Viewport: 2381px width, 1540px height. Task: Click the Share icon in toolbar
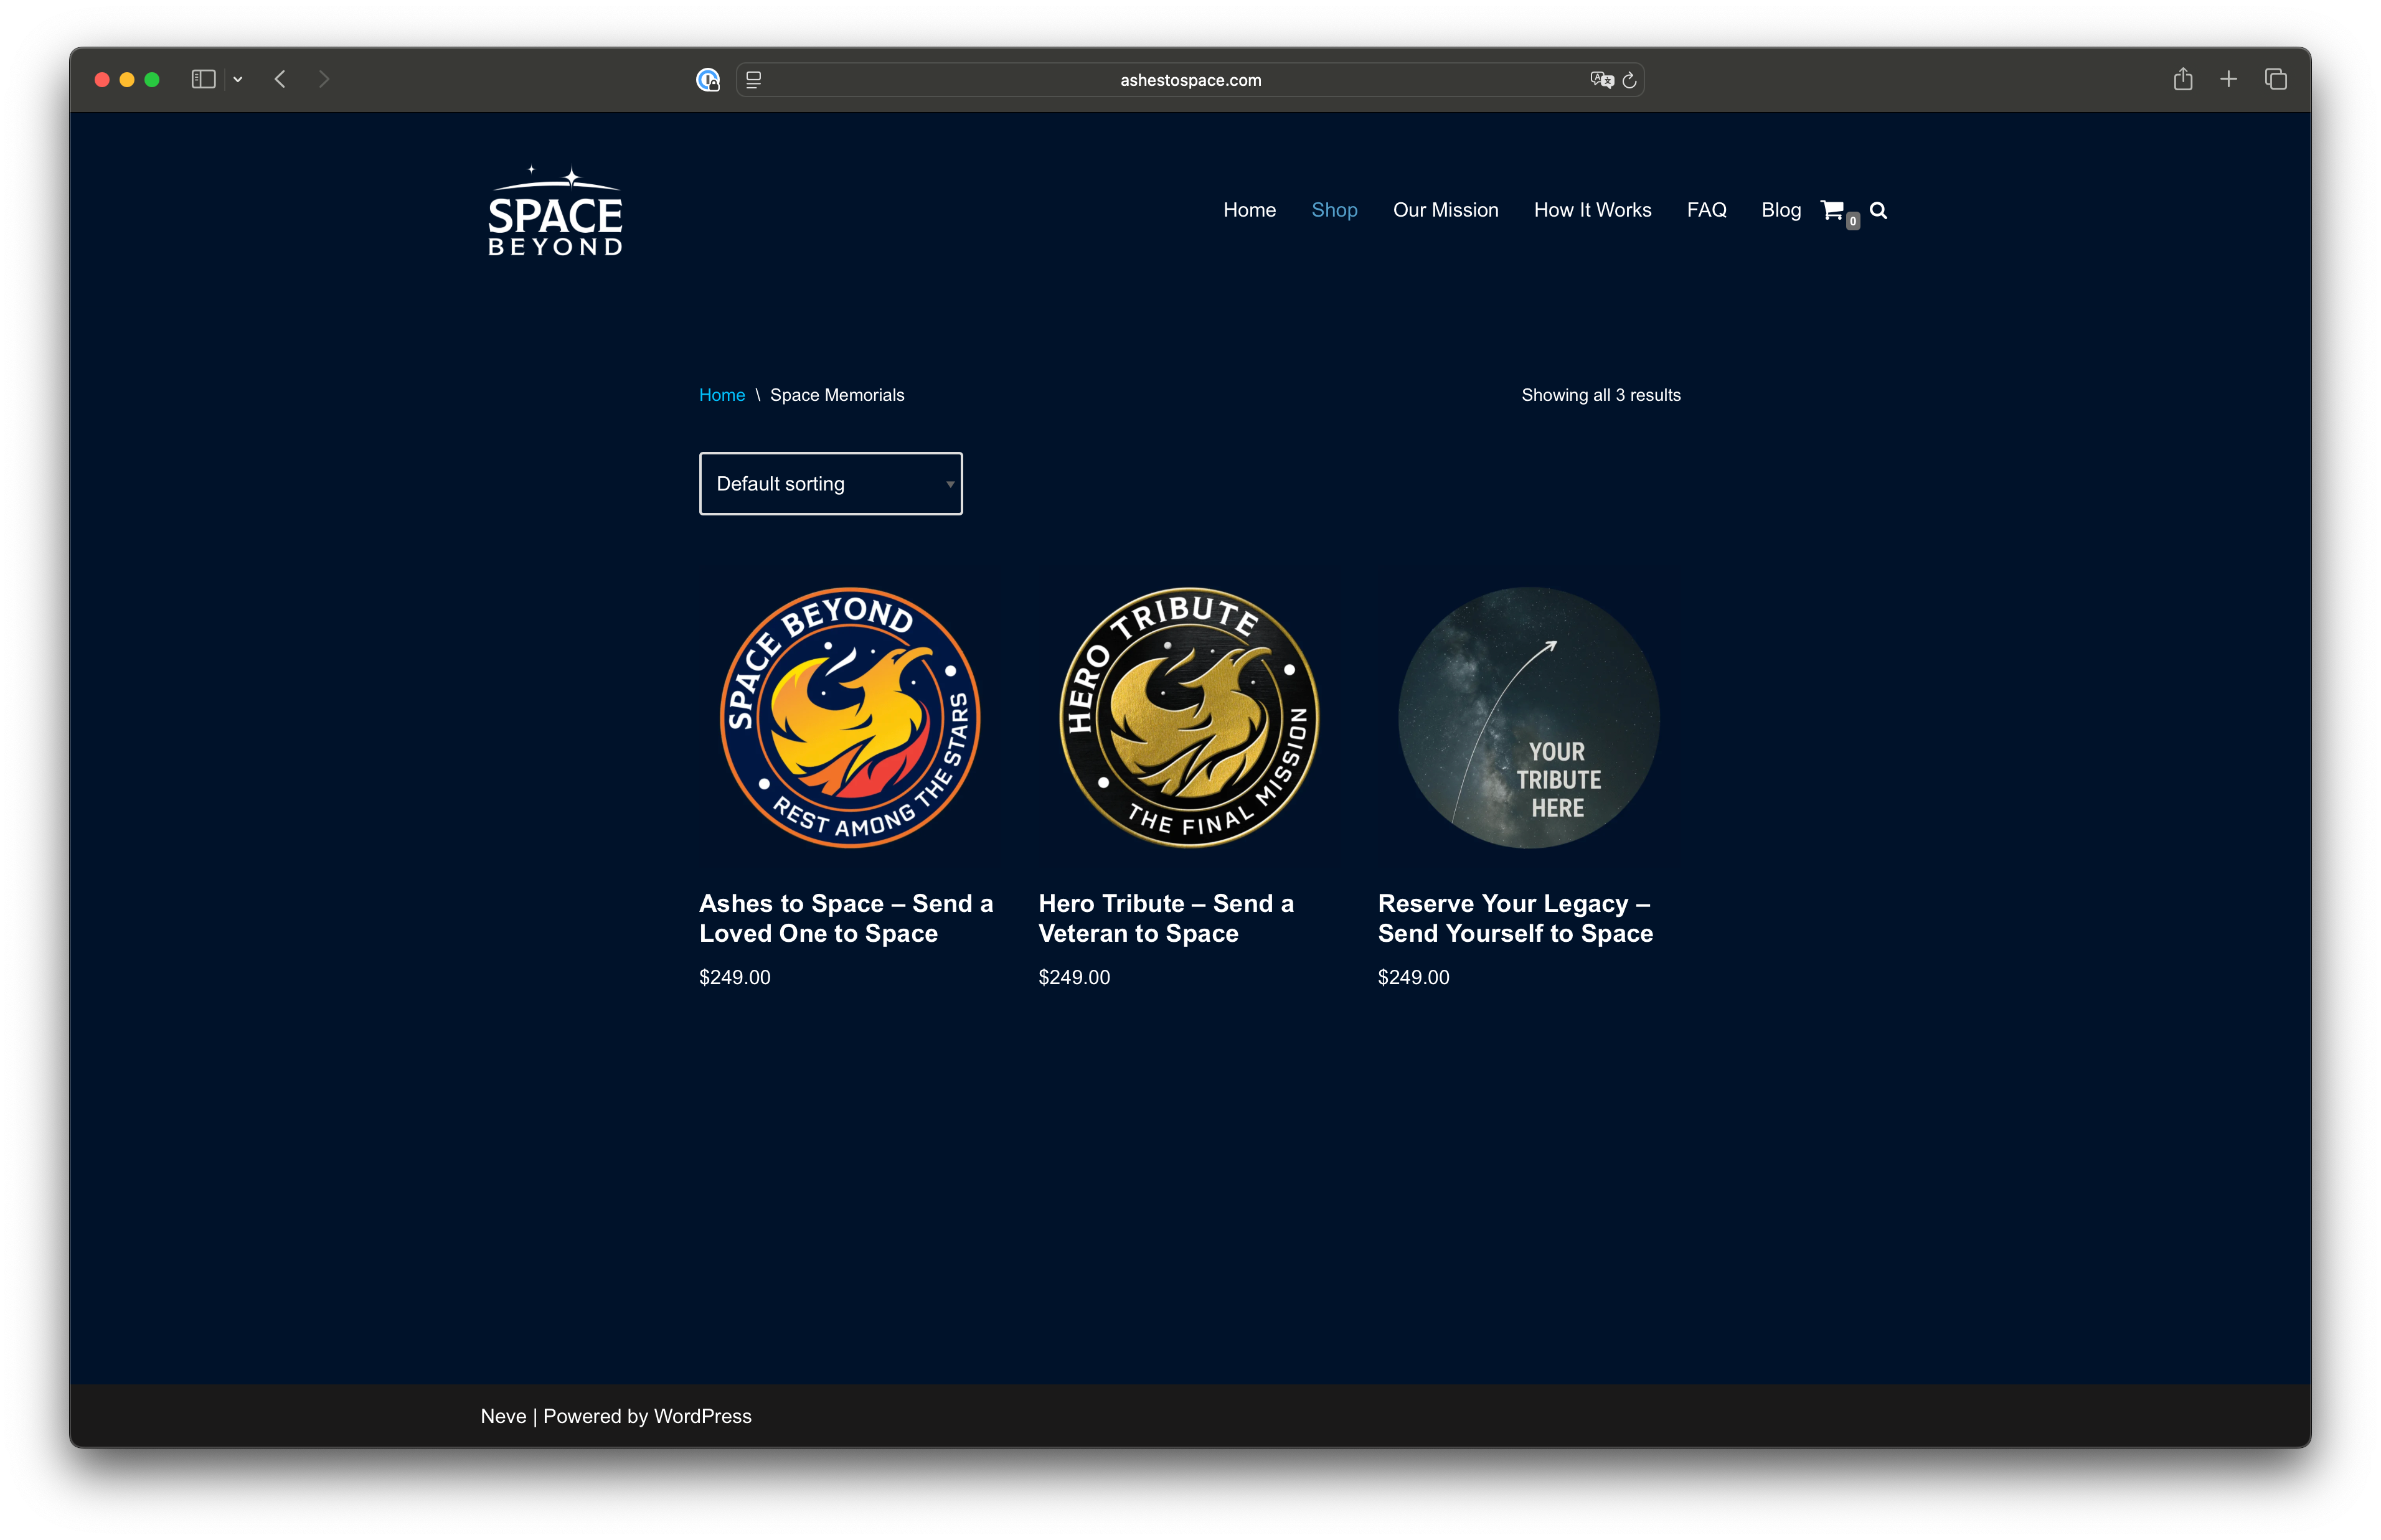click(x=2183, y=79)
